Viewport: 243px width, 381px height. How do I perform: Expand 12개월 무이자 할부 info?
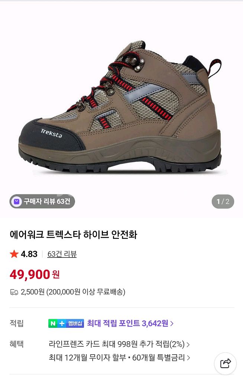pos(119,358)
